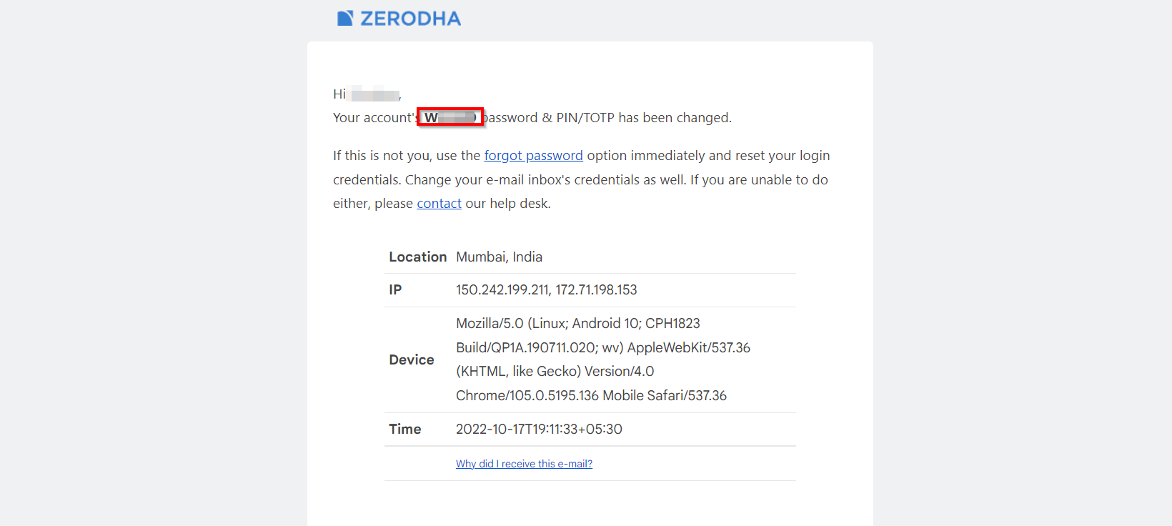Click the Device row label
Image resolution: width=1172 pixels, height=526 pixels.
tap(412, 359)
